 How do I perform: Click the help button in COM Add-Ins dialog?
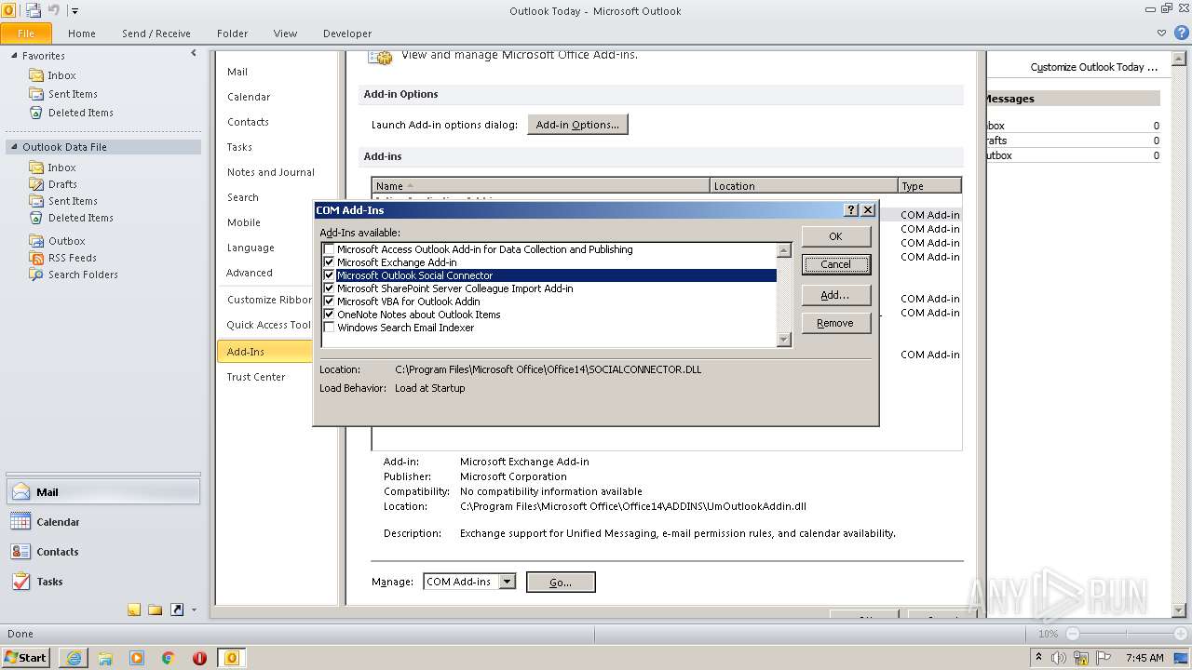coord(850,210)
